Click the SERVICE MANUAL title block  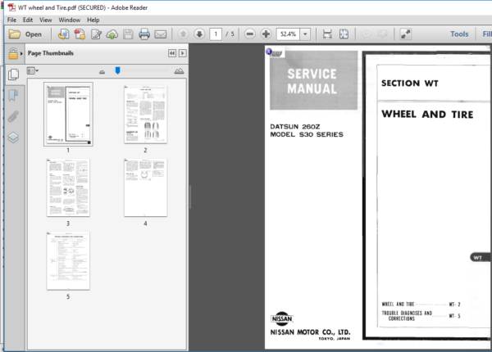[313, 80]
